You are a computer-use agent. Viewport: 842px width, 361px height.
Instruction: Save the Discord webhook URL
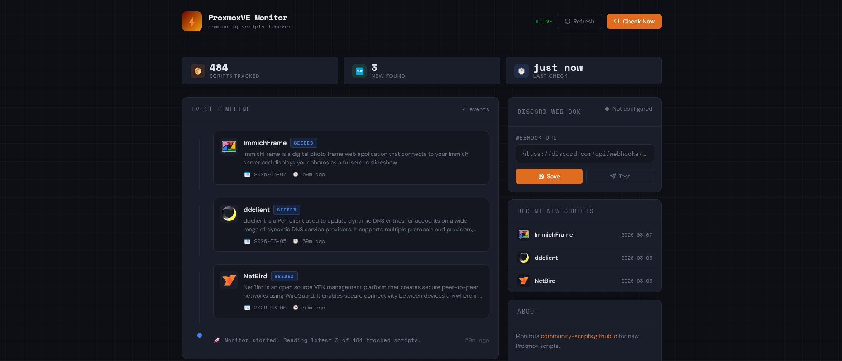549,177
